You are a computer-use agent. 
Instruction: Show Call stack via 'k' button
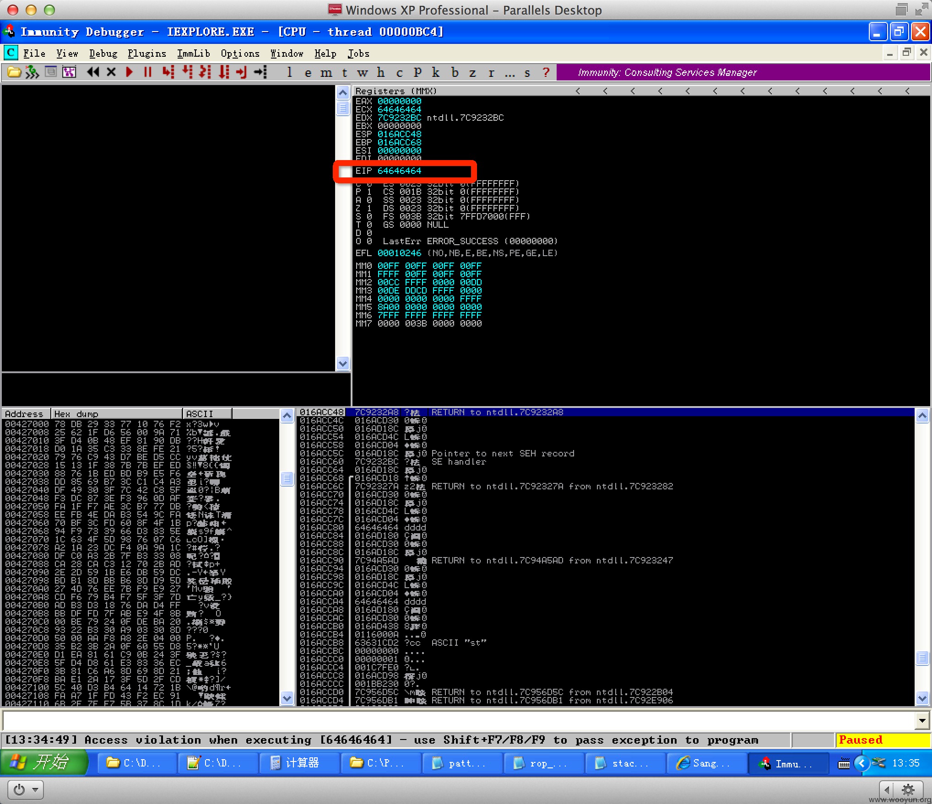[436, 72]
